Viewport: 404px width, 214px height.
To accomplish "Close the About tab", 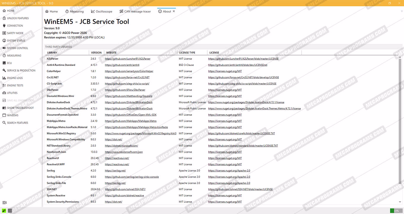I will coord(174,11).
